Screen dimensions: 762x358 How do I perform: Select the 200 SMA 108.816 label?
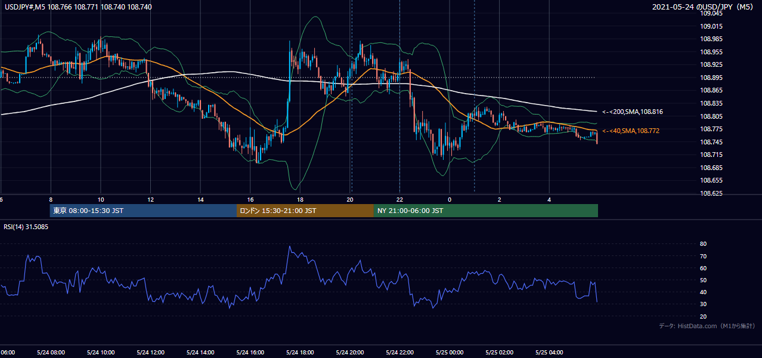[x=632, y=112]
